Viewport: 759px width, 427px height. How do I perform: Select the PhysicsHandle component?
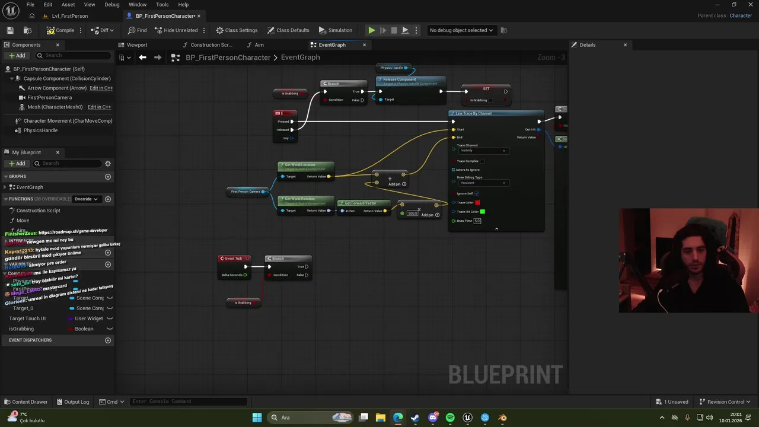point(40,130)
